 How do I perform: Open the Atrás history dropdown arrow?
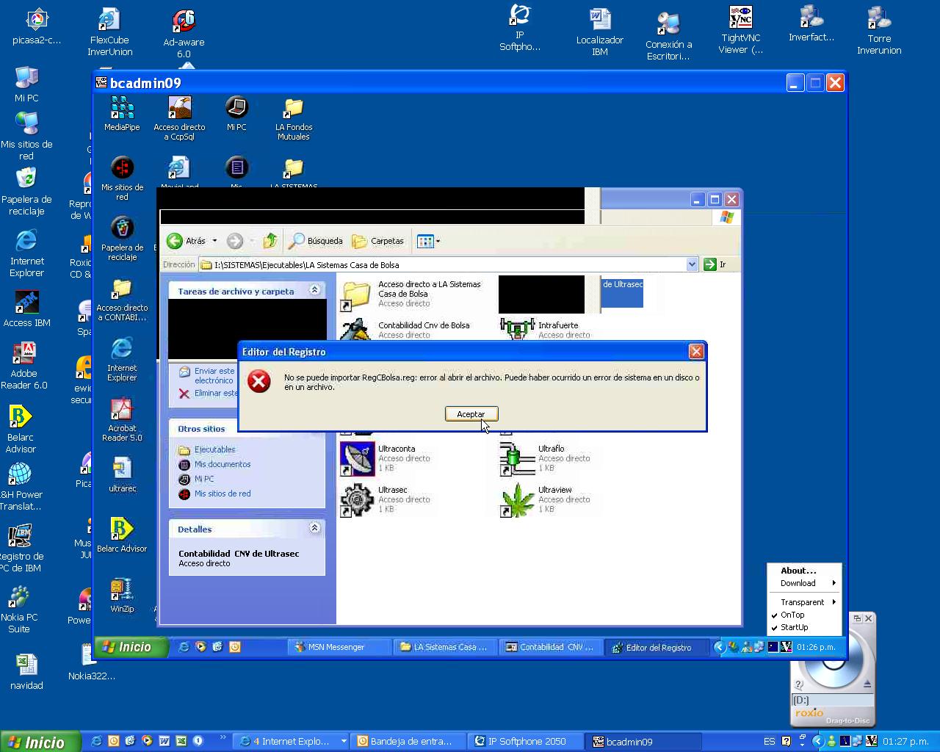pos(214,241)
